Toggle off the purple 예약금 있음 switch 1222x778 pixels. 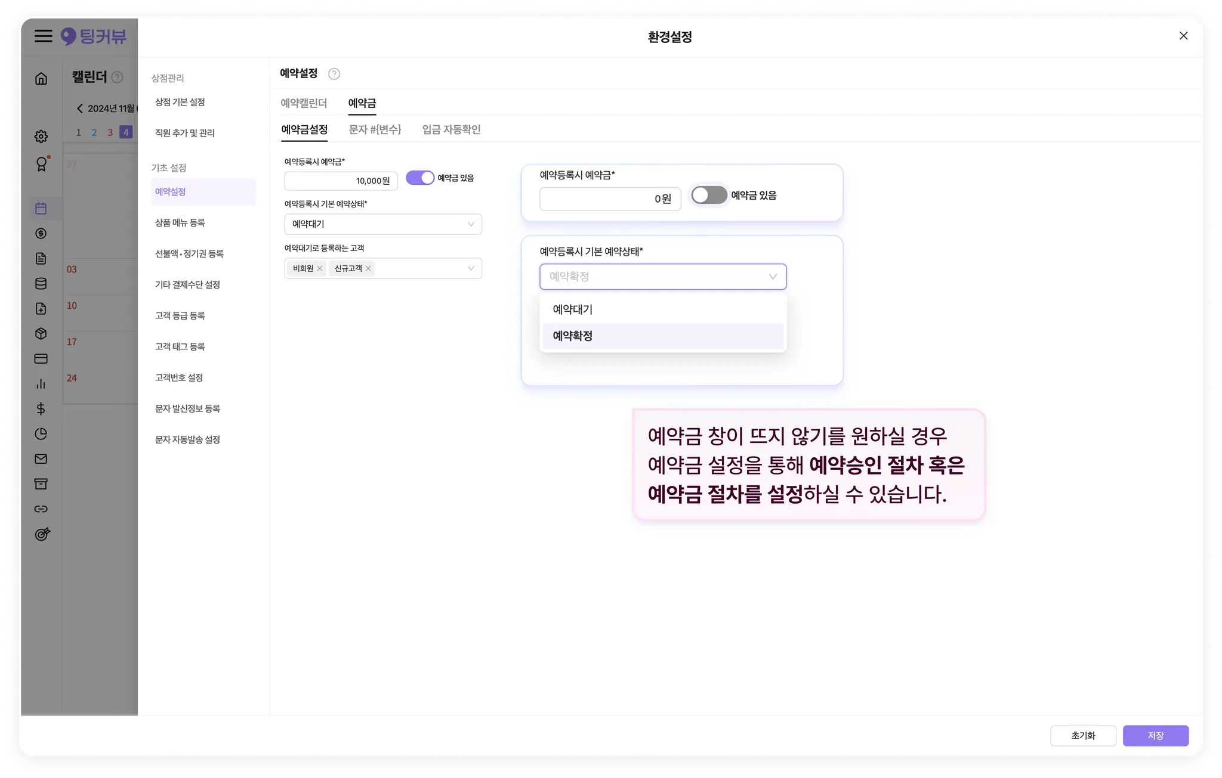pos(420,178)
